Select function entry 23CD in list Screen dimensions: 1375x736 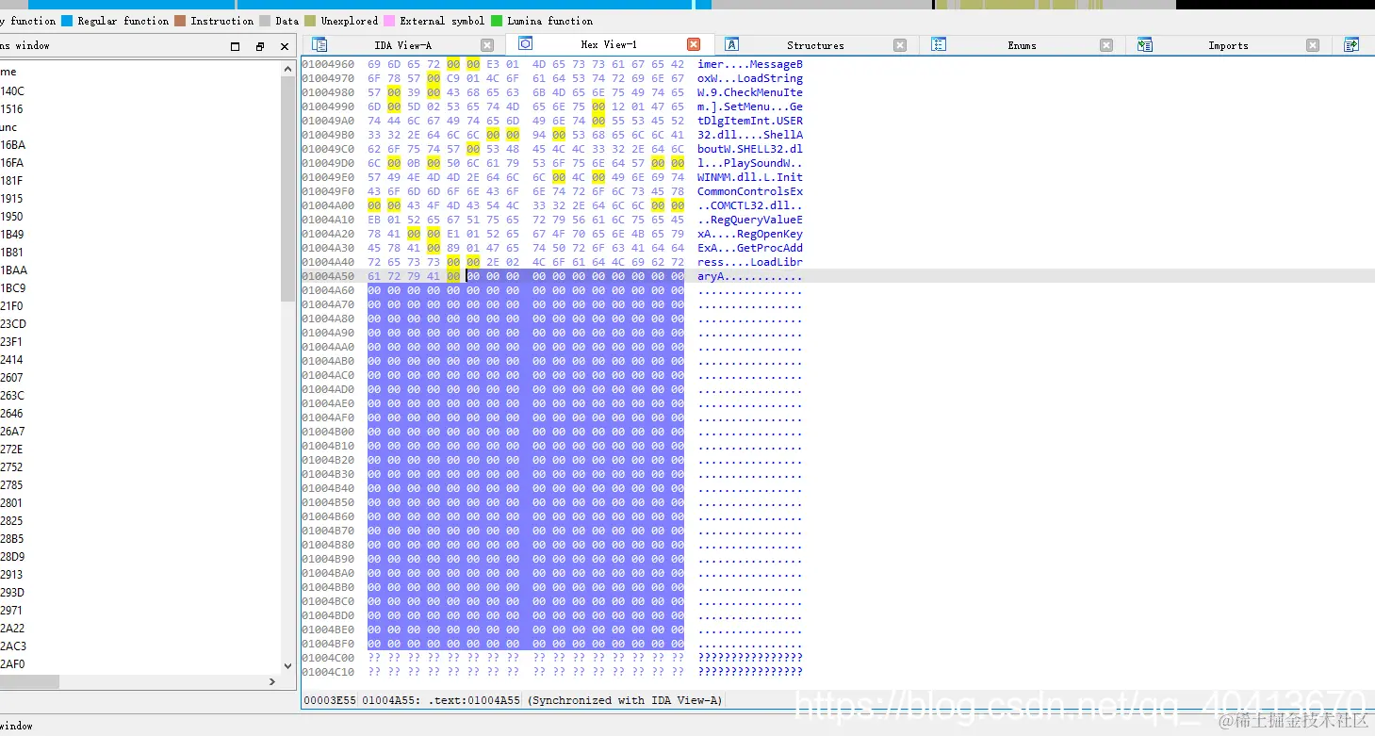pos(13,324)
